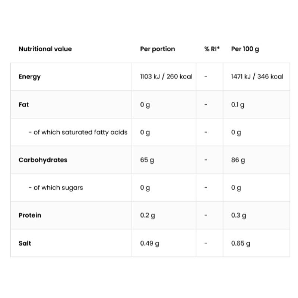Click the Nutritional value column header
The width and height of the screenshot is (298, 298).
(45, 49)
